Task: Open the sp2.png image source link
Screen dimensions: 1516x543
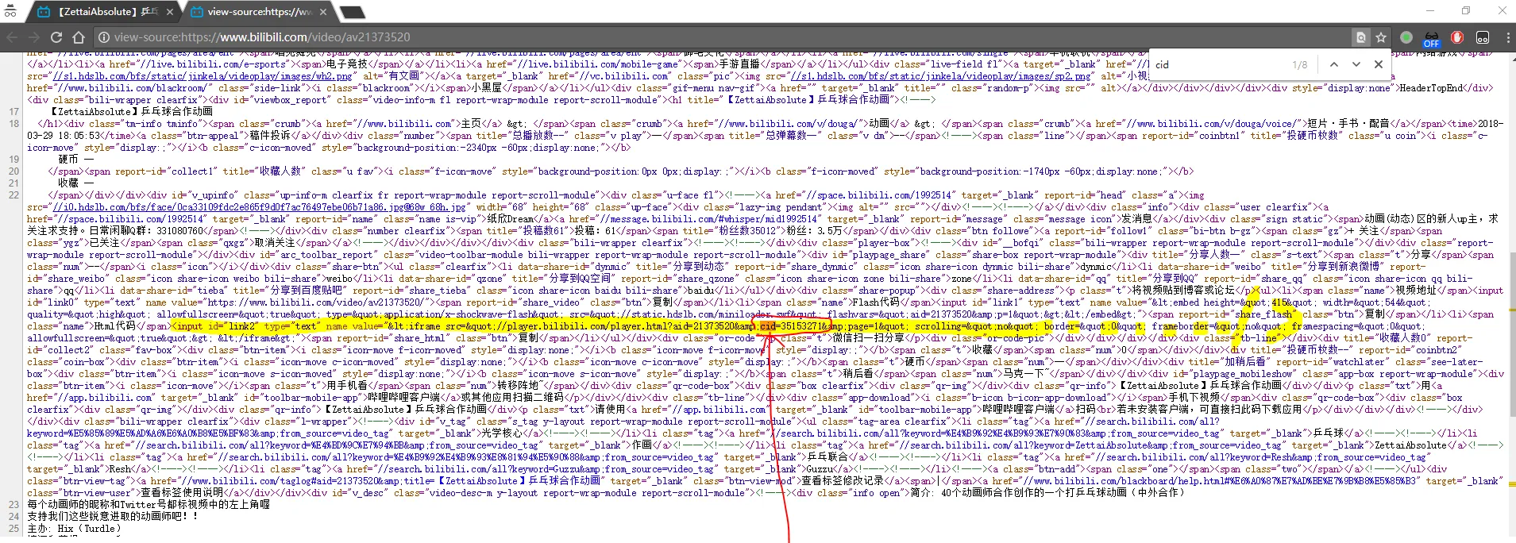Action: pos(942,76)
